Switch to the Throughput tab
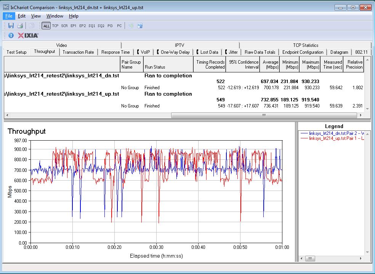 [45, 52]
